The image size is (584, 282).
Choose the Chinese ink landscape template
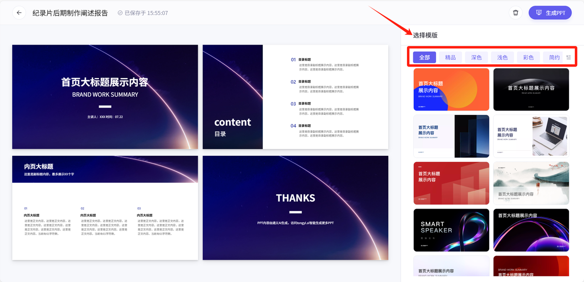531,183
